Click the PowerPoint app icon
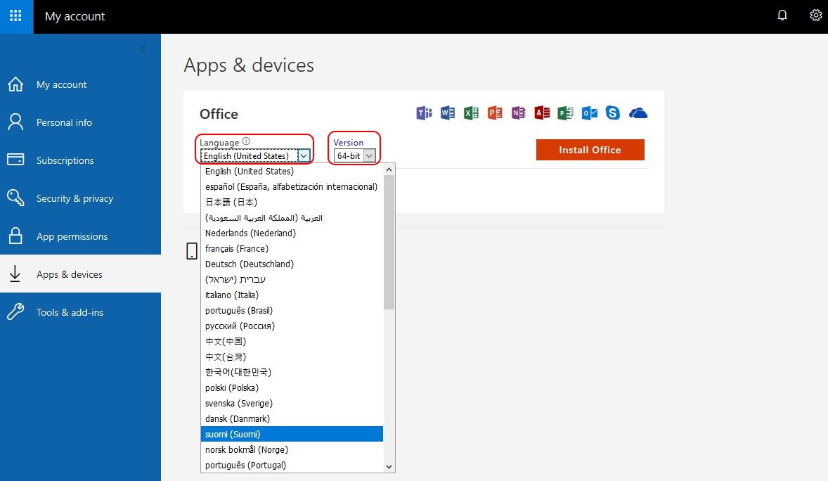Image resolution: width=828 pixels, height=481 pixels. 495,113
